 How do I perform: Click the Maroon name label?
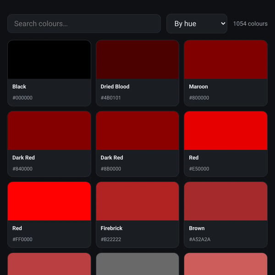pos(198,87)
